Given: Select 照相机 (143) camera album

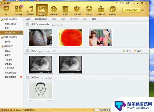Looking at the screenshot, I should (10, 24).
